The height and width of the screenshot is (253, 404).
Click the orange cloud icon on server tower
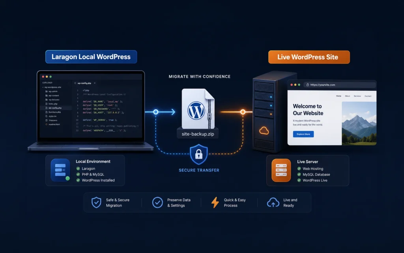(x=264, y=131)
